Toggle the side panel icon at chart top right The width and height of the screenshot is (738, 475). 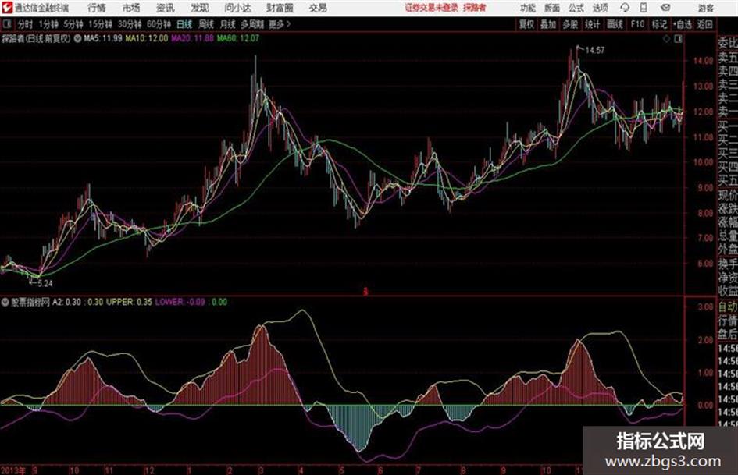coord(678,39)
